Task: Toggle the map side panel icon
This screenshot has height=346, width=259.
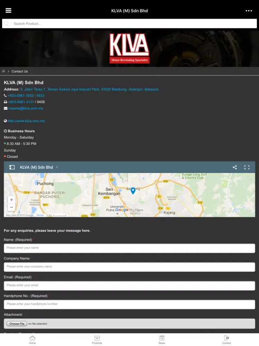Action: [12, 167]
